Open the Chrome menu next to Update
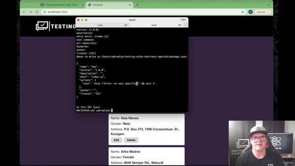Image resolution: width=295 pixels, height=166 pixels. click(x=269, y=12)
